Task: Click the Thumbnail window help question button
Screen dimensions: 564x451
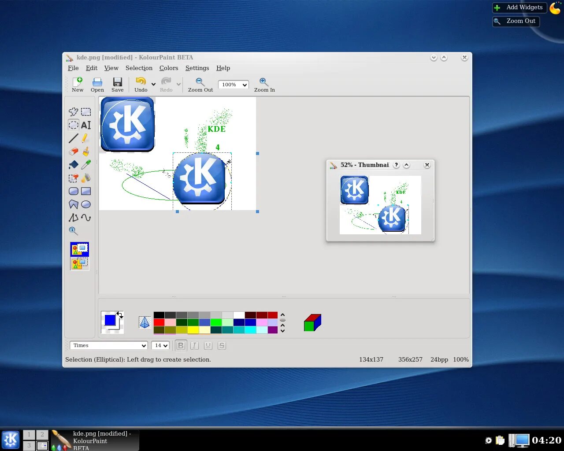Action: tap(396, 165)
